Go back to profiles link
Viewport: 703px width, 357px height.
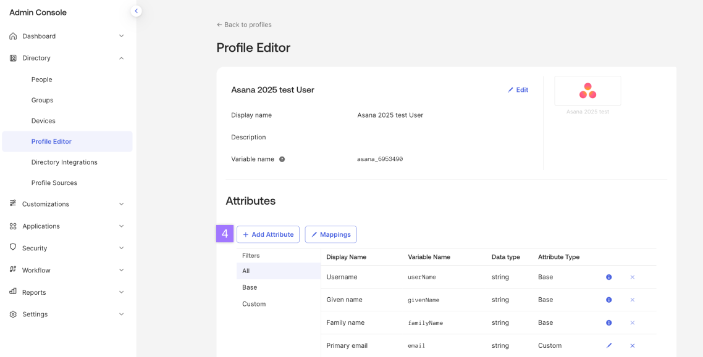click(244, 25)
